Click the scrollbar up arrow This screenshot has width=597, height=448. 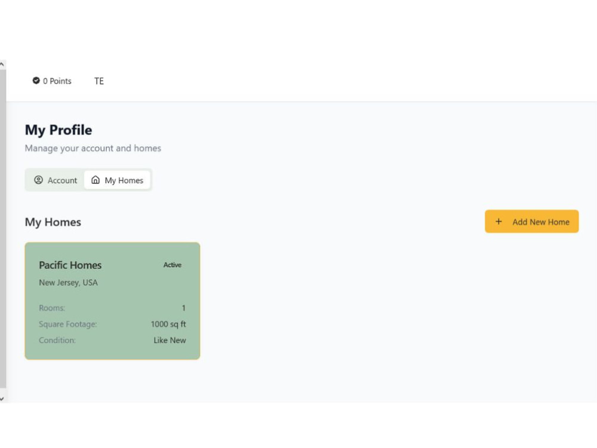click(x=2, y=65)
